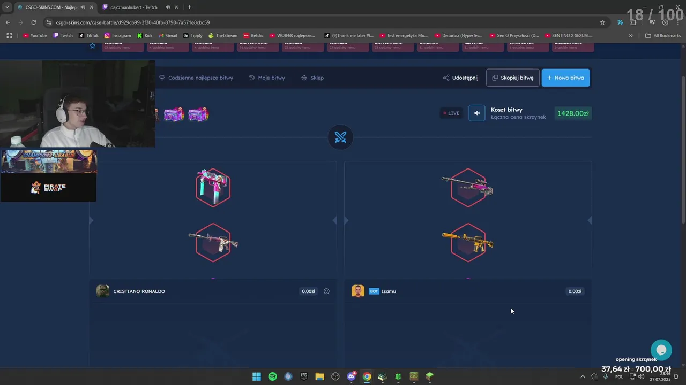This screenshot has width=686, height=385.
Task: Click the grey rifle skin in CRISTIANO RONALDO's column
Action: click(213, 243)
